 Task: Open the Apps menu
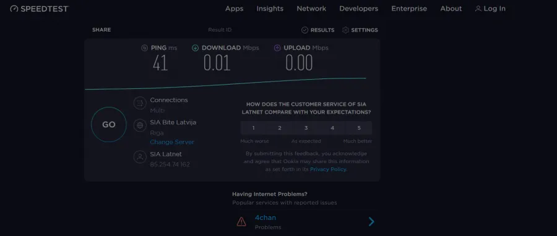click(234, 9)
